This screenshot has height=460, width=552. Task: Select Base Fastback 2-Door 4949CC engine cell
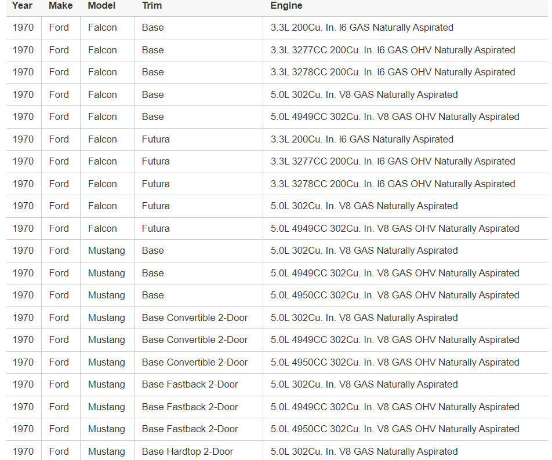395,407
